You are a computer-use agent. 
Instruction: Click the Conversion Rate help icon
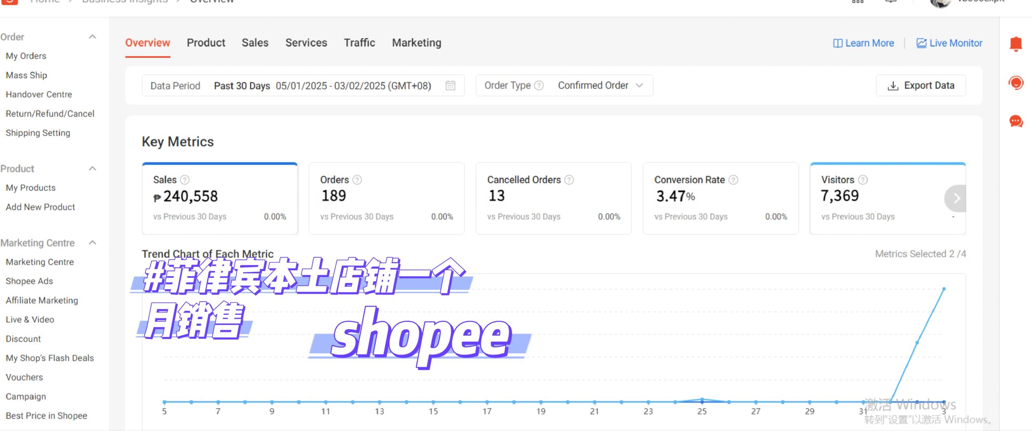click(733, 180)
